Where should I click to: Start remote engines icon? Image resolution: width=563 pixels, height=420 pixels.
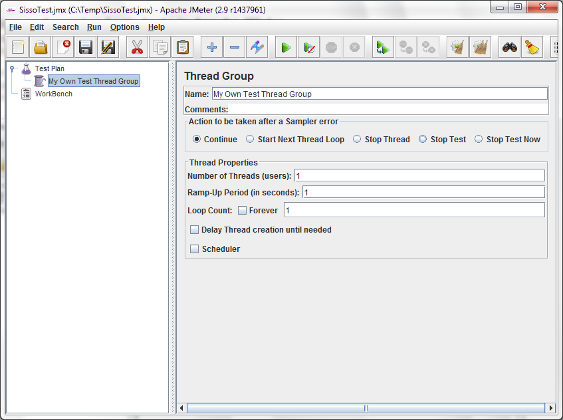click(383, 47)
